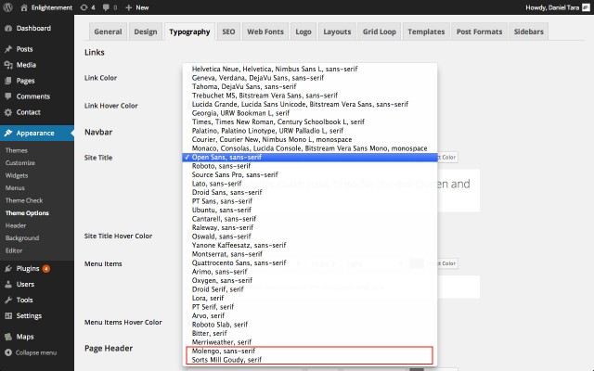Click the Settings icon in sidebar
594x371 pixels.
(8, 316)
